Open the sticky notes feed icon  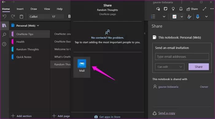pyautogui.click(x=166, y=9)
